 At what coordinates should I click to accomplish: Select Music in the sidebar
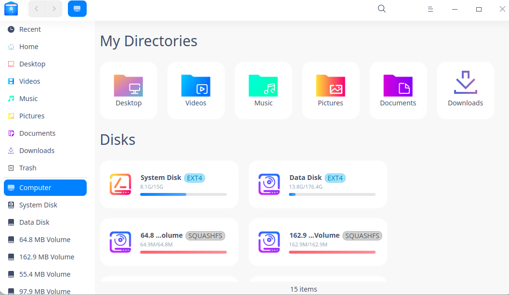point(45,99)
